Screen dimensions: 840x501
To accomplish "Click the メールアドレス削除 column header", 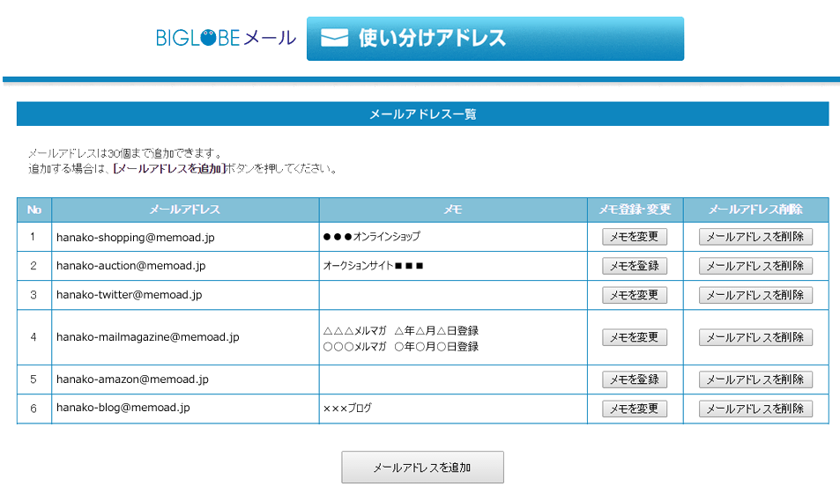I will coord(756,210).
